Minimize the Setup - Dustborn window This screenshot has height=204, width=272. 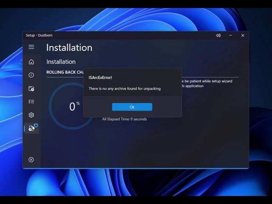click(x=230, y=35)
